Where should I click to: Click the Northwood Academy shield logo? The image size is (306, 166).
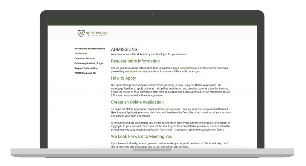tap(81, 33)
